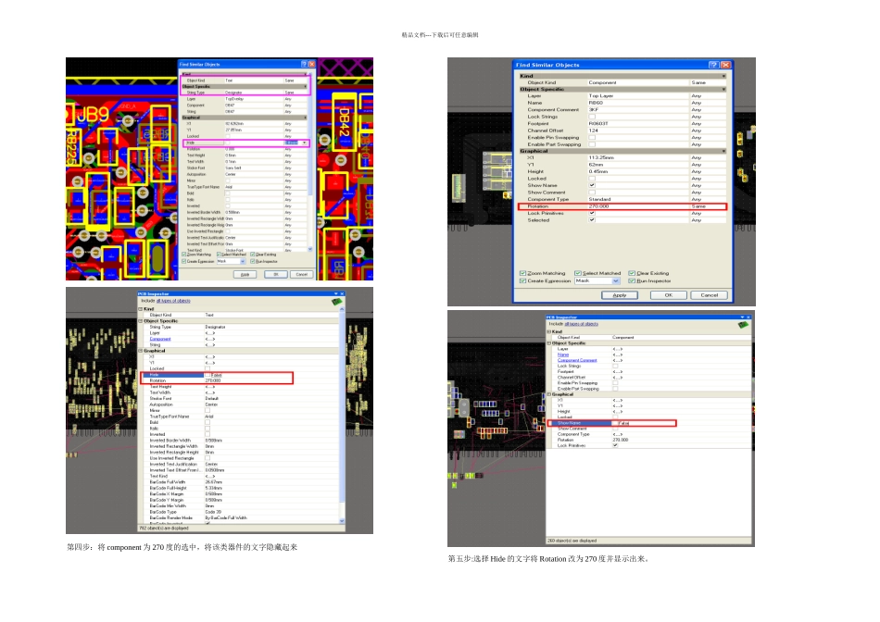
Task: Click Name link in Component PCB Inspector
Action: click(x=563, y=355)
